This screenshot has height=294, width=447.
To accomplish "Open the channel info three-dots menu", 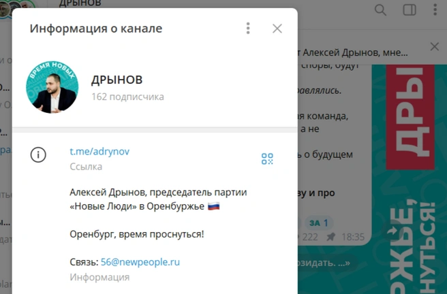I will pyautogui.click(x=248, y=28).
